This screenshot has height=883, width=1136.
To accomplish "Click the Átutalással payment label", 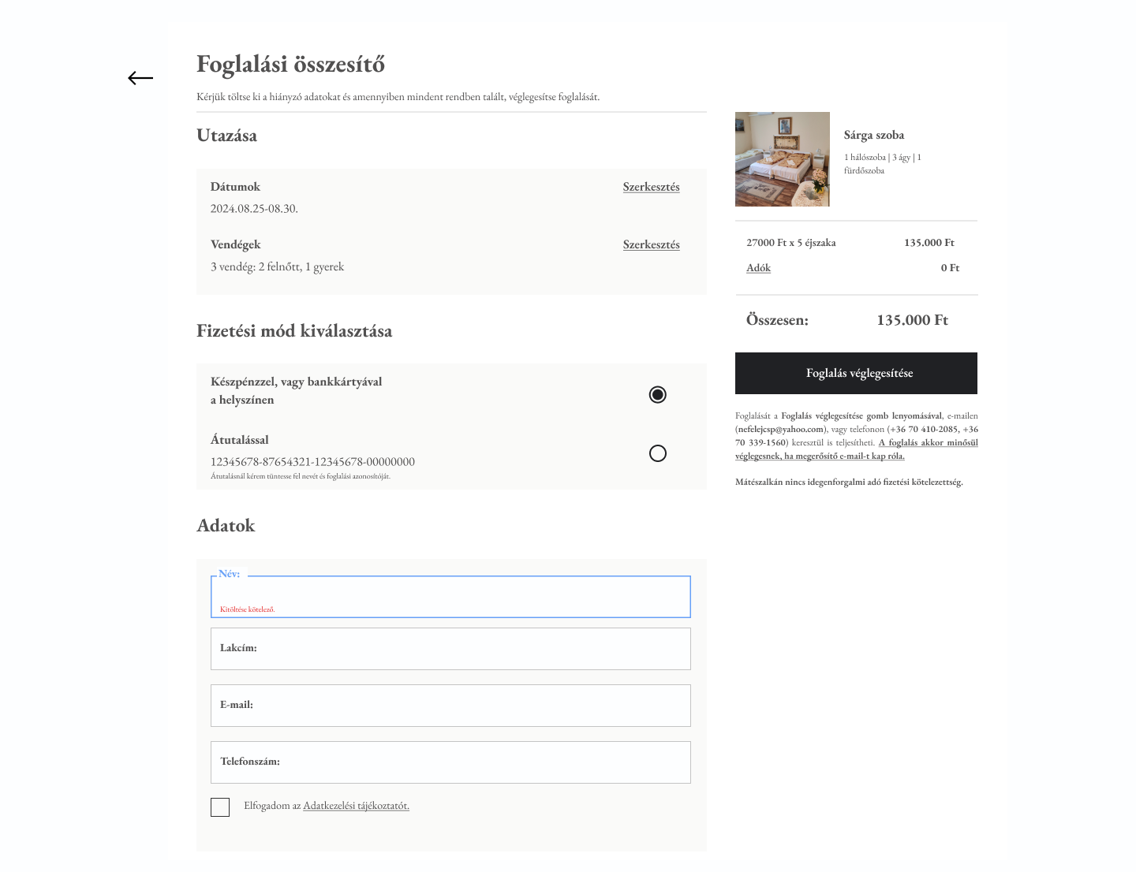I will coord(239,440).
